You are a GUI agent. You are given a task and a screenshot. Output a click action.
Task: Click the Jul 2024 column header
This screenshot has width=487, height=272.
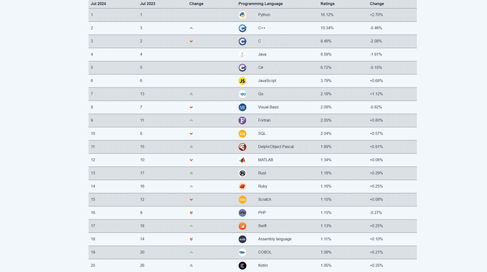[x=98, y=4]
